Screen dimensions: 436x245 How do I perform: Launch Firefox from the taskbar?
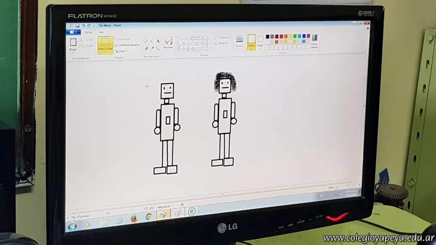pos(134,219)
